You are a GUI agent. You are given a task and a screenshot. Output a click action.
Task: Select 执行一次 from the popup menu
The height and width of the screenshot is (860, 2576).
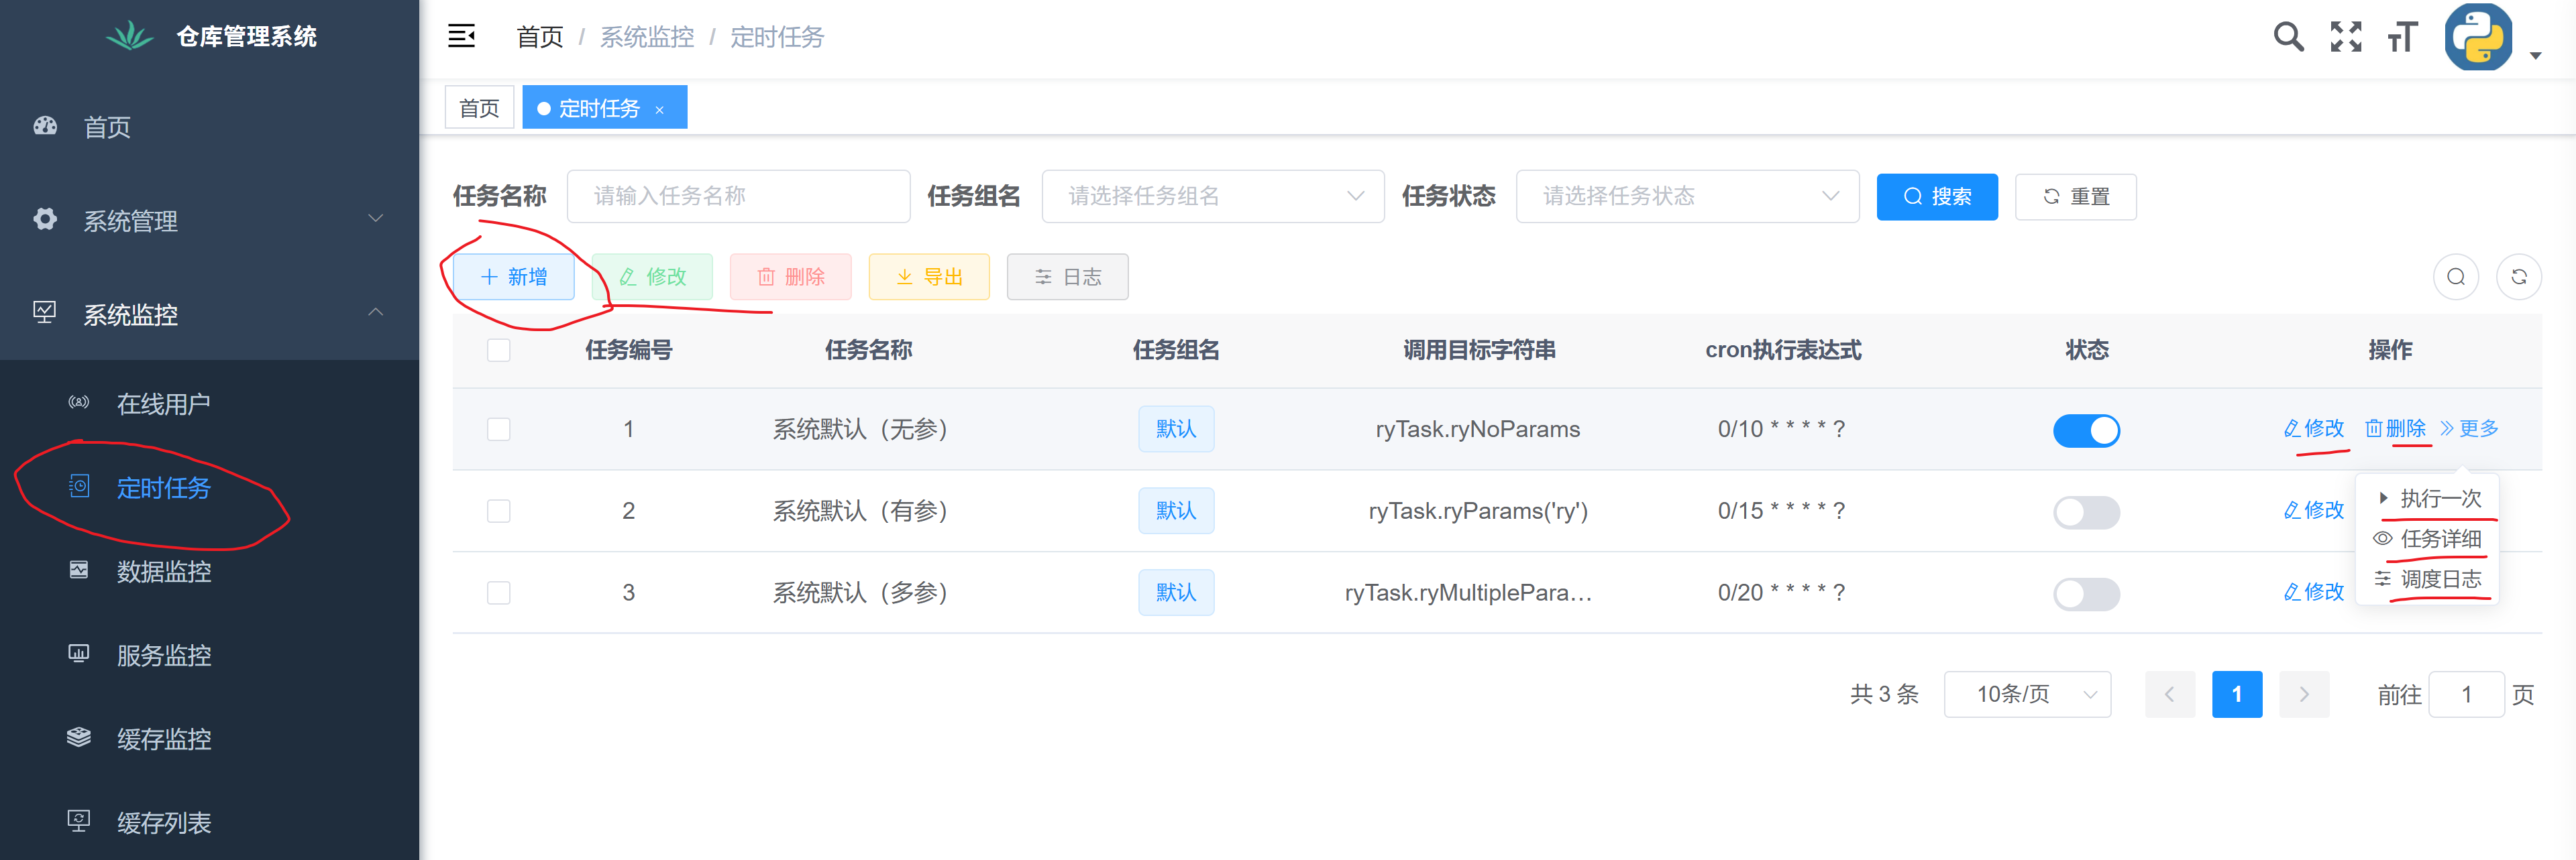(2439, 497)
